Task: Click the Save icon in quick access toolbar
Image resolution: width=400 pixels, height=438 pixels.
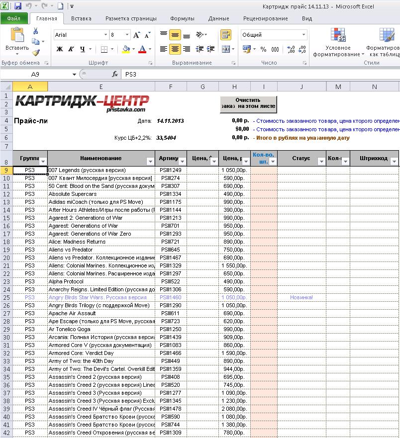Action: click(x=18, y=5)
